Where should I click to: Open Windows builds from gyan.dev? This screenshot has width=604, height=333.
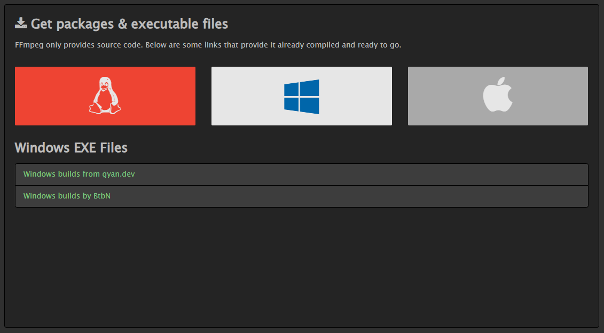[79, 174]
